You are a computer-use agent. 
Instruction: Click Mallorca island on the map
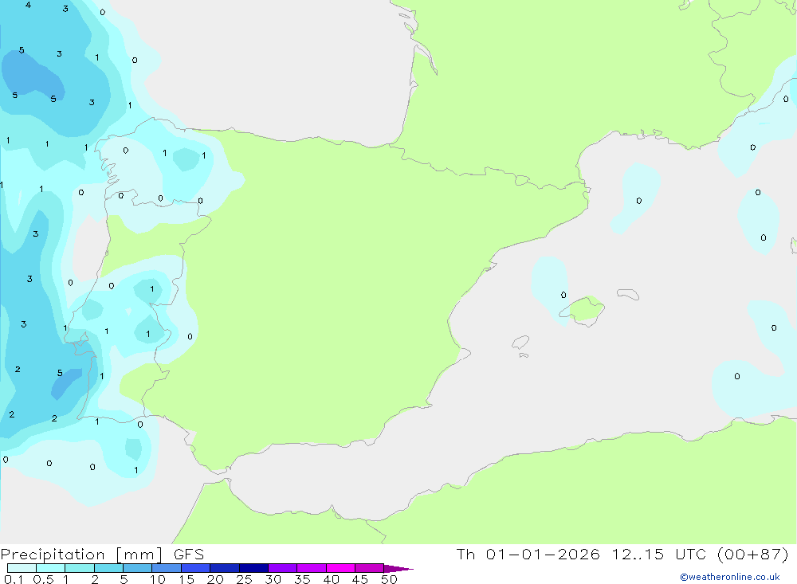click(583, 311)
